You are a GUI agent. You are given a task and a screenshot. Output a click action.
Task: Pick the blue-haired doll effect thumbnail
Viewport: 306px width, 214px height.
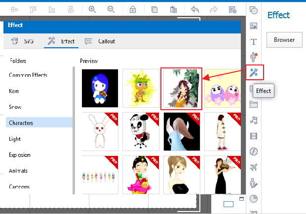(x=100, y=88)
